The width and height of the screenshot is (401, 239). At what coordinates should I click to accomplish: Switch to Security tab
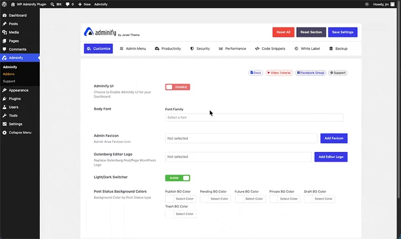pos(200,49)
